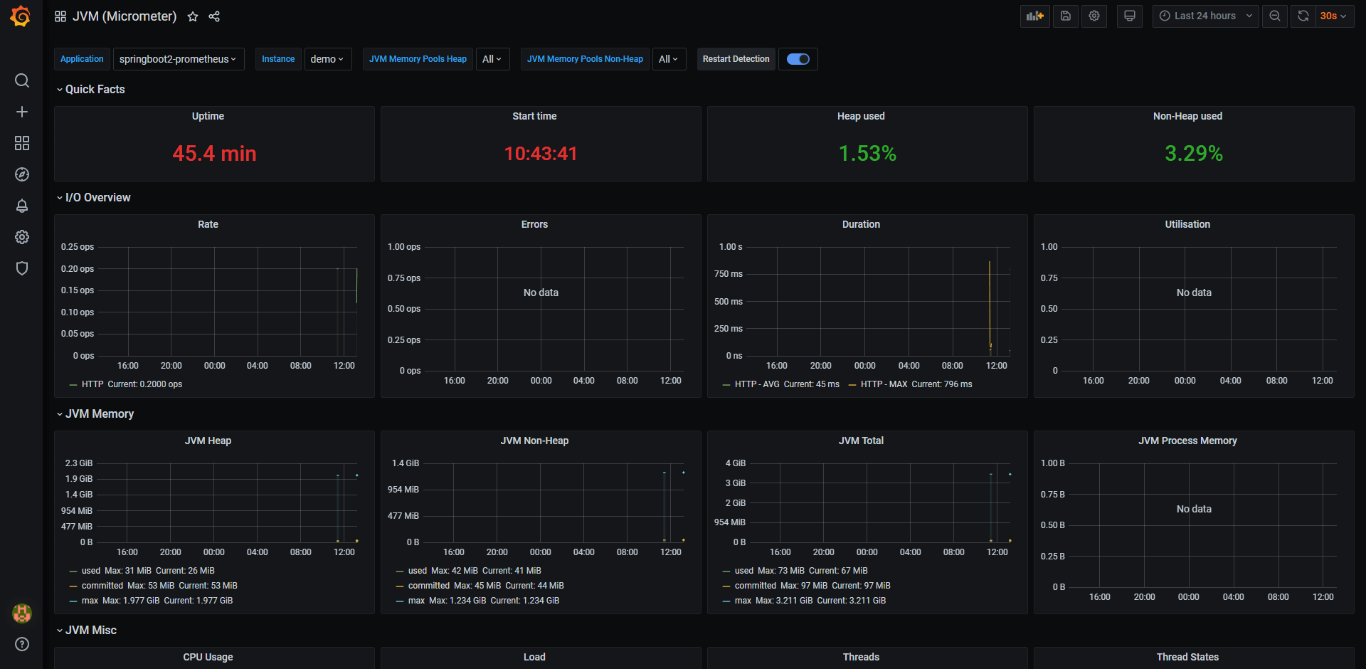
Task: Open the 30s refresh interval dropdown
Action: click(1334, 16)
